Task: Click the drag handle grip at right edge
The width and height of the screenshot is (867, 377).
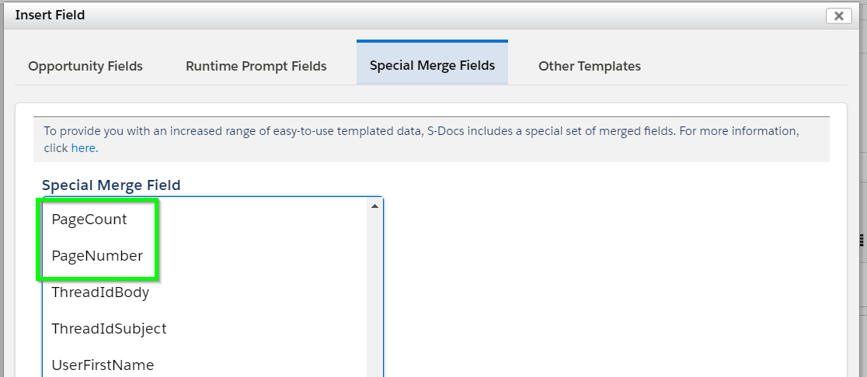Action: (862, 240)
